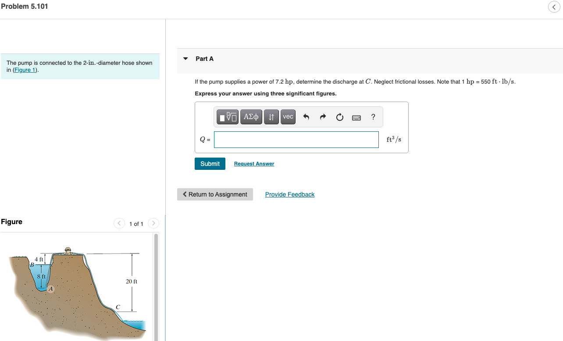Viewport: 563px width, 341px height.
Task: Submit the answer
Action: click(210, 164)
